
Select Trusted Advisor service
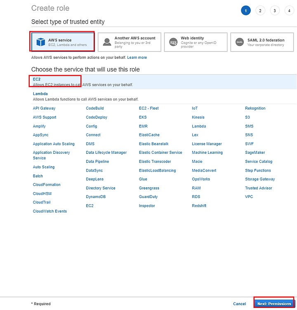pos(259,188)
